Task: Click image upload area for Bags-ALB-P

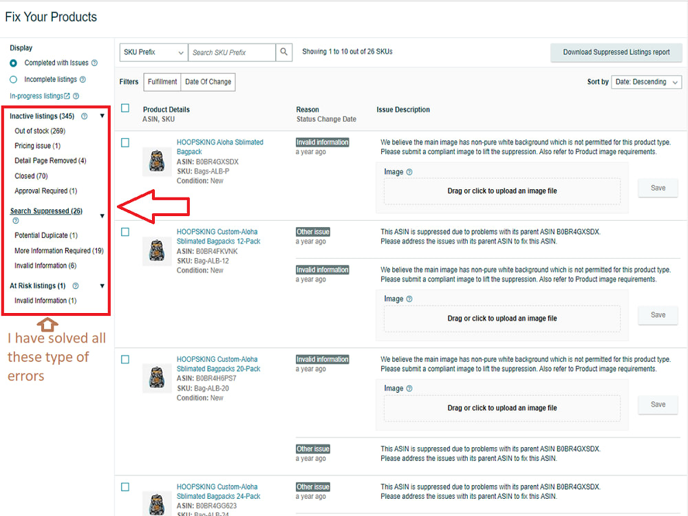Action: pos(502,191)
